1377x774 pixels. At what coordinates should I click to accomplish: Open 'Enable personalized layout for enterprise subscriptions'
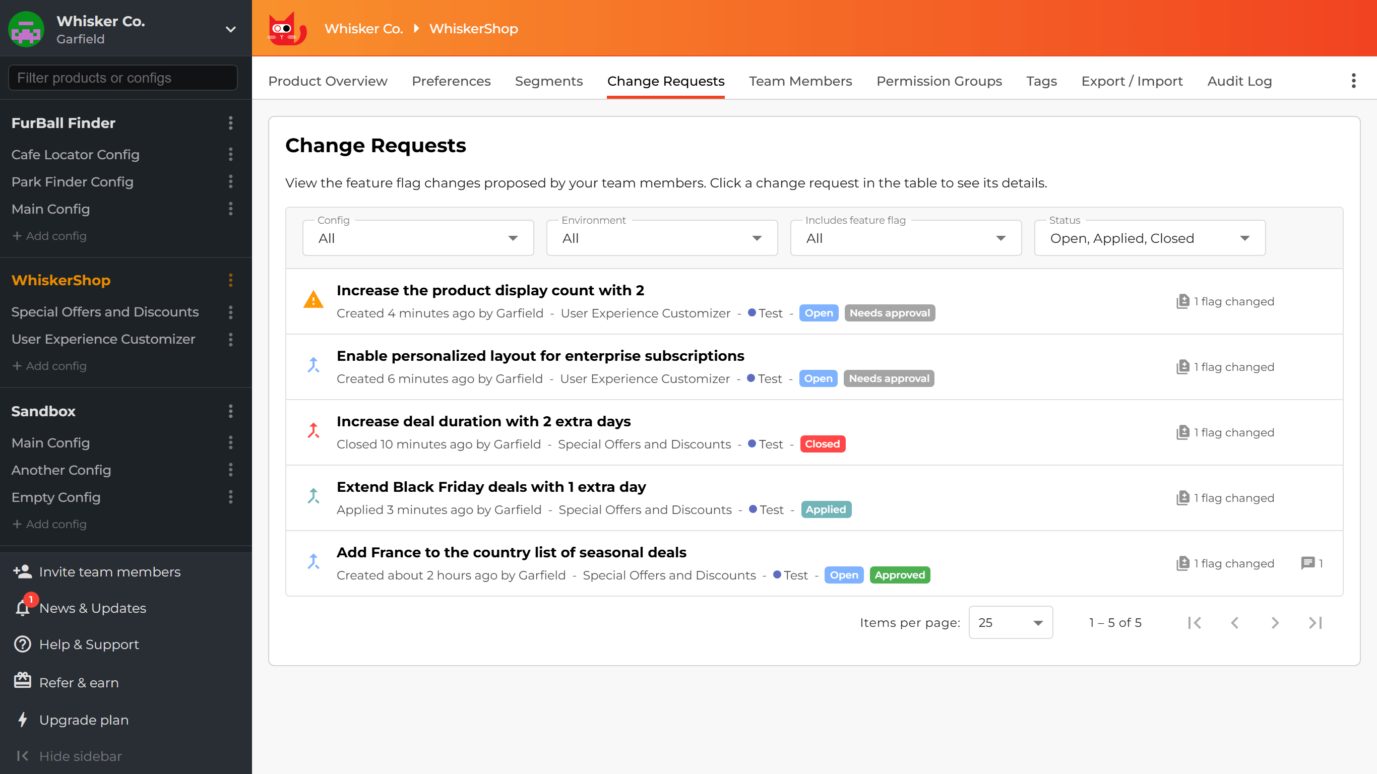(x=540, y=356)
